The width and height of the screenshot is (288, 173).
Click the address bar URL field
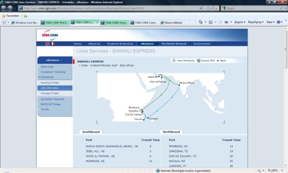tap(110, 8)
